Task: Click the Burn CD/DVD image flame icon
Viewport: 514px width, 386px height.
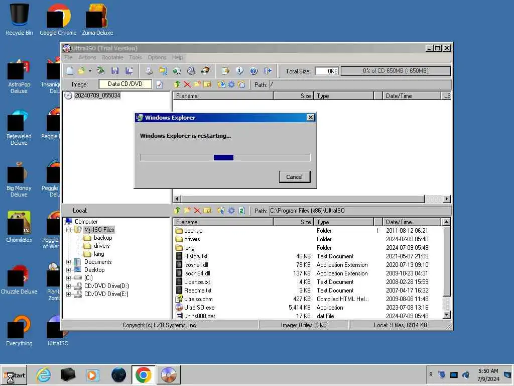Action: coord(205,71)
